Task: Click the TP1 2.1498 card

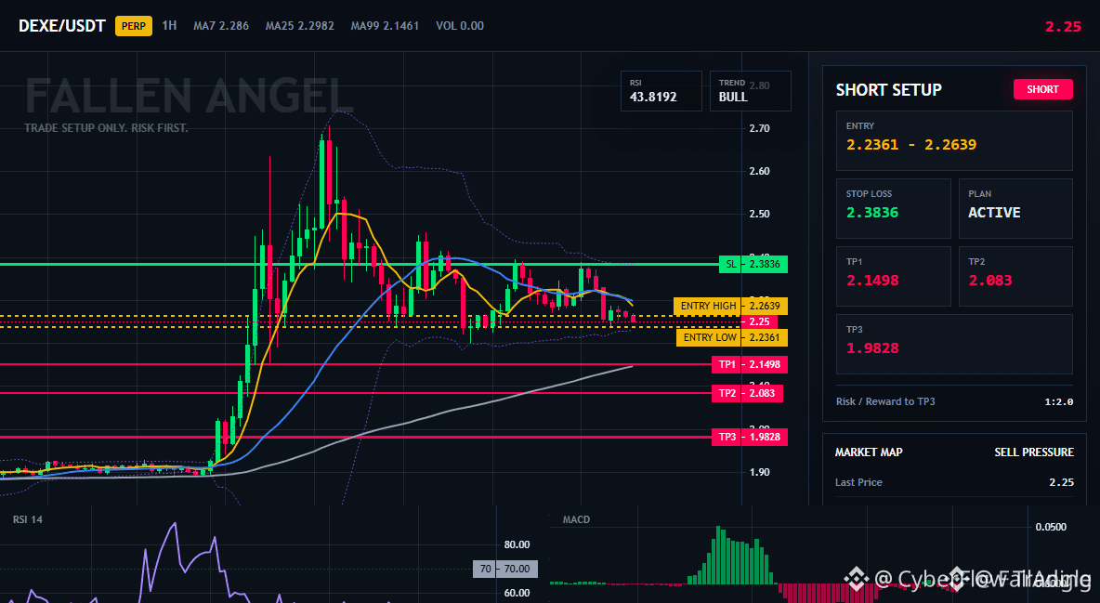Action: (x=893, y=276)
